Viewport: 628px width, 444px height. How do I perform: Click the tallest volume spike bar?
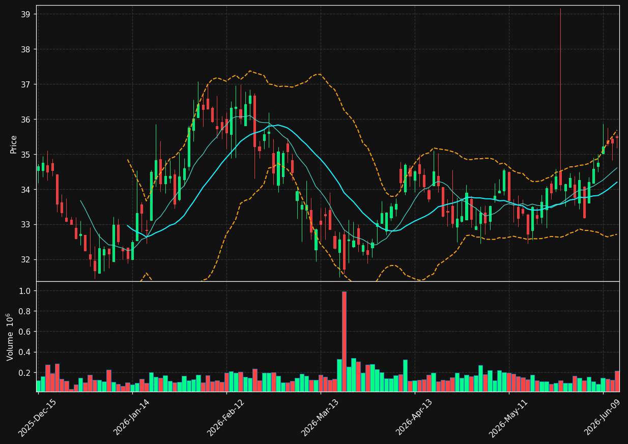pos(344,341)
